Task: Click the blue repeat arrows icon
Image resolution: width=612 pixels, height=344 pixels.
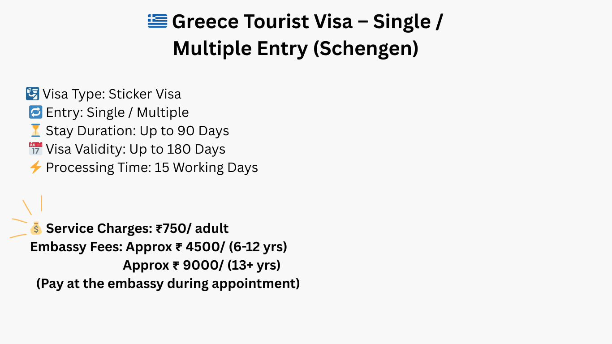Action: coord(35,112)
